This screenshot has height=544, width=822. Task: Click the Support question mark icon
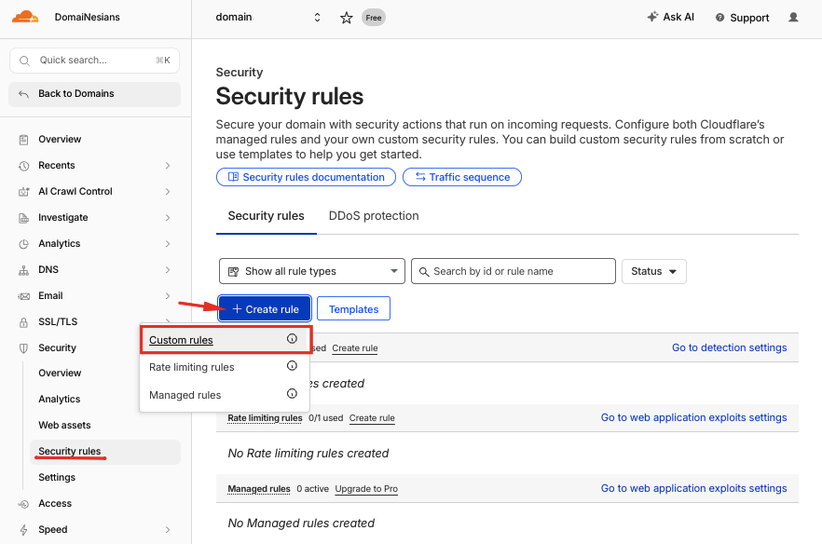click(x=719, y=18)
